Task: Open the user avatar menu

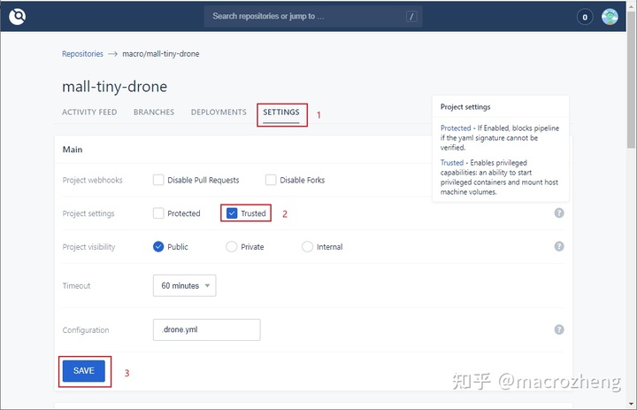Action: point(610,17)
